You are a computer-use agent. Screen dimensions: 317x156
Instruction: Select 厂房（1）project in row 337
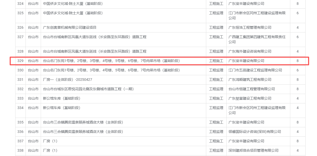(x=50, y=141)
